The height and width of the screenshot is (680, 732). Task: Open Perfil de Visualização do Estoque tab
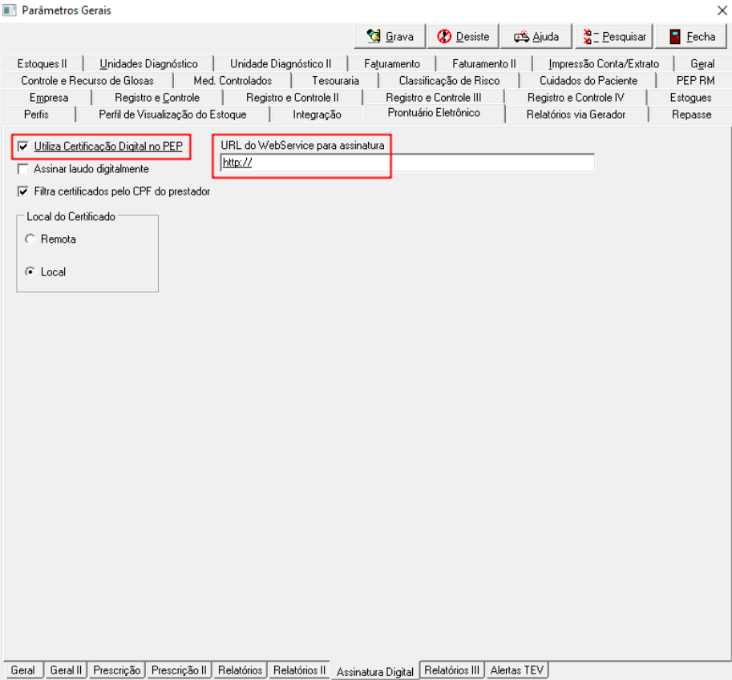coord(172,115)
